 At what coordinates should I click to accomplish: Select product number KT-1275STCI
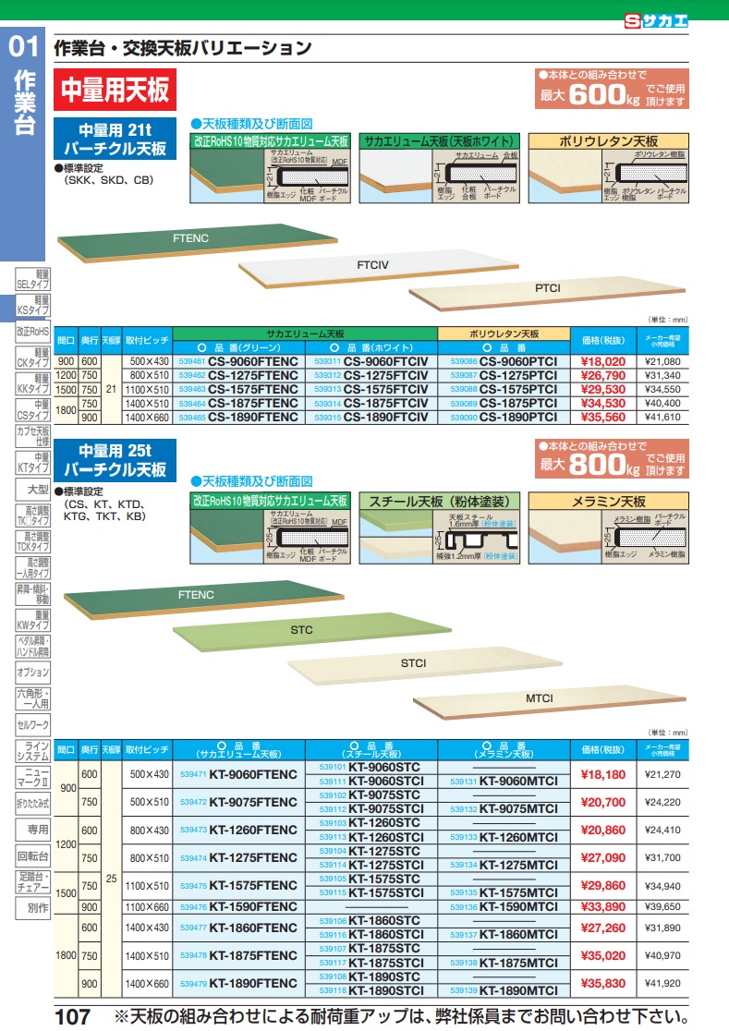click(x=386, y=866)
